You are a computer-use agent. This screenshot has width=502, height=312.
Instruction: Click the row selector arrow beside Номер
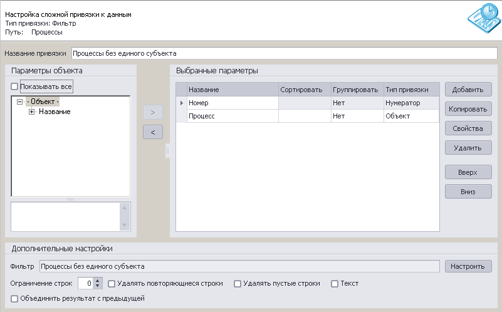pyautogui.click(x=182, y=103)
